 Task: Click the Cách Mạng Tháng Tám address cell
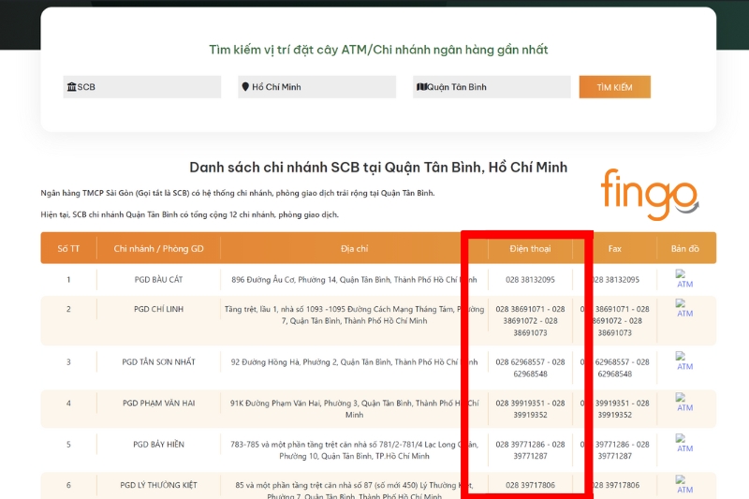point(355,315)
